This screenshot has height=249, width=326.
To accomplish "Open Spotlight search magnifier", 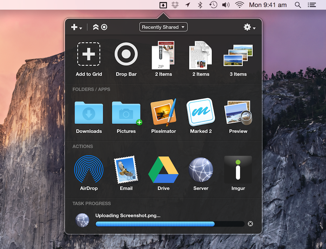I will [298, 5].
